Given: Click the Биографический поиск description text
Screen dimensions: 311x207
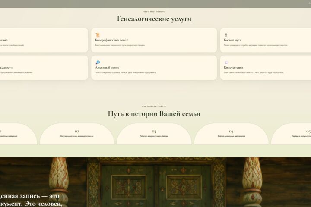Looking at the screenshot, I should coord(120,45).
